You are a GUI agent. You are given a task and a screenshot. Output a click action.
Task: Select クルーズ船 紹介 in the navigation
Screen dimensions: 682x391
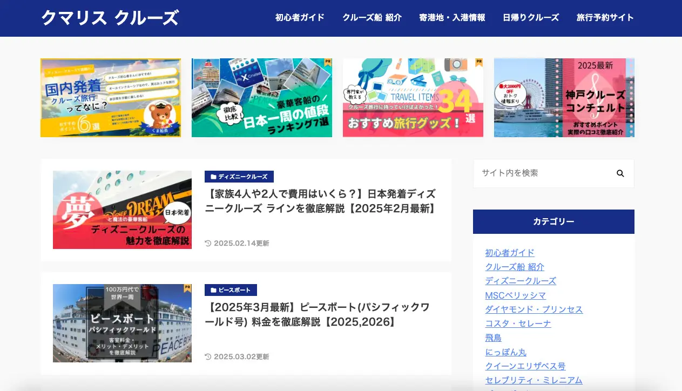[372, 17]
